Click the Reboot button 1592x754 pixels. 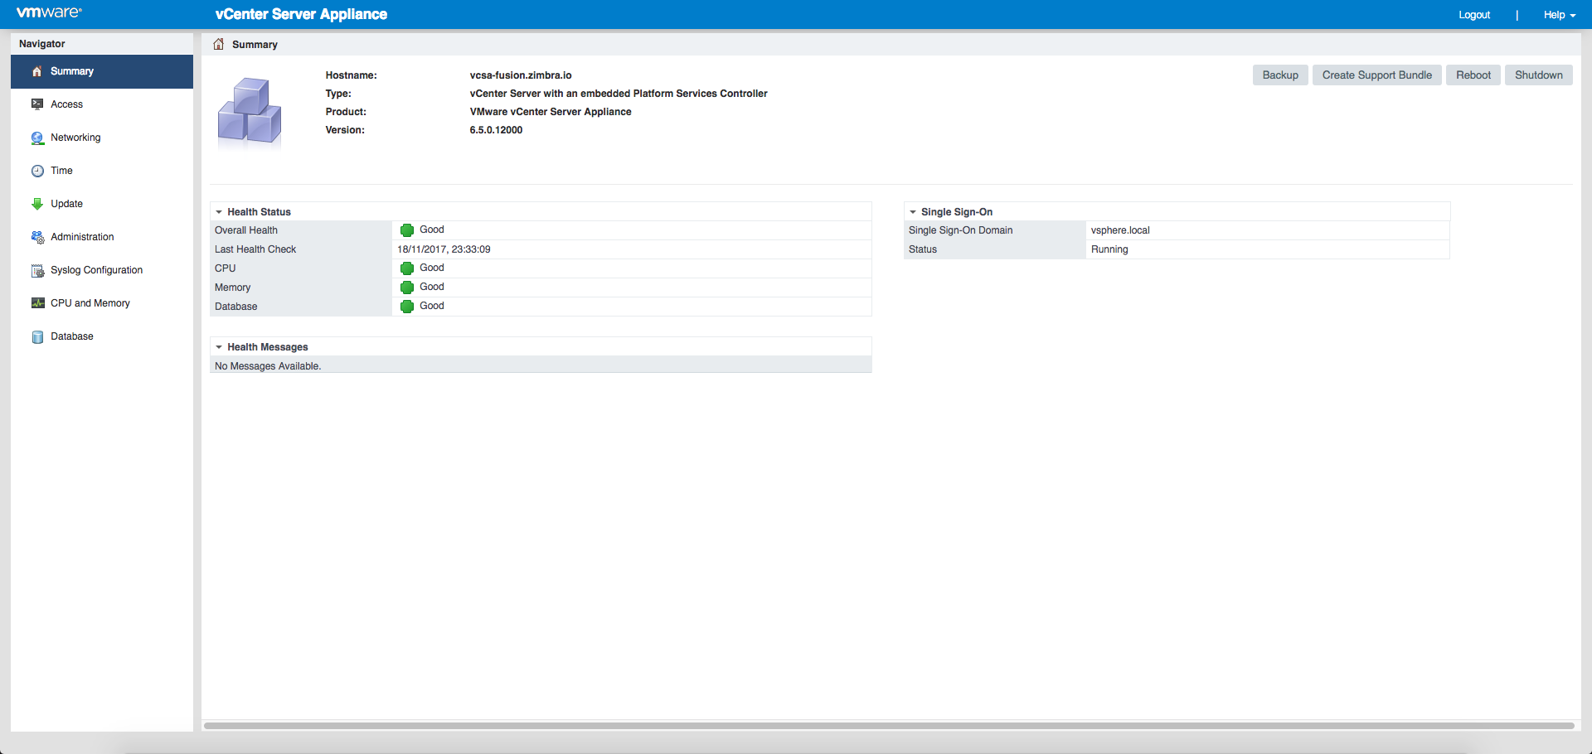1473,75
